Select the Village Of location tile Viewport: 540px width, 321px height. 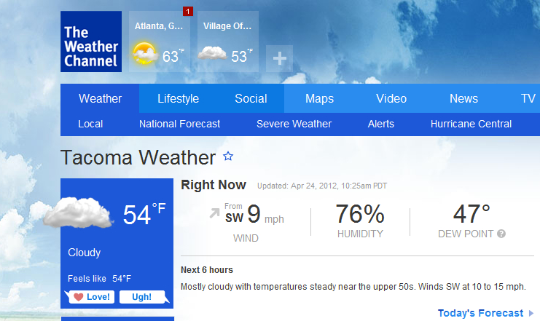228,41
